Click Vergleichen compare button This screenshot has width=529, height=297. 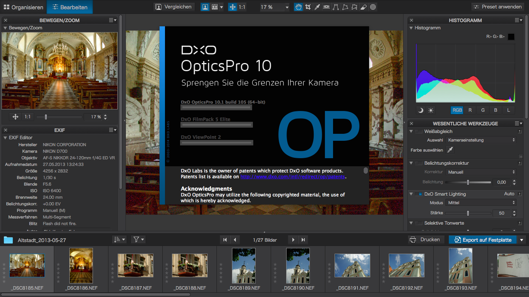(x=174, y=7)
